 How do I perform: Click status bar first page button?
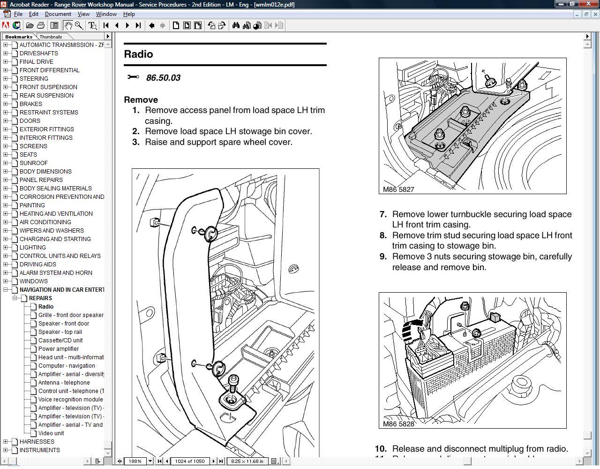click(160, 461)
